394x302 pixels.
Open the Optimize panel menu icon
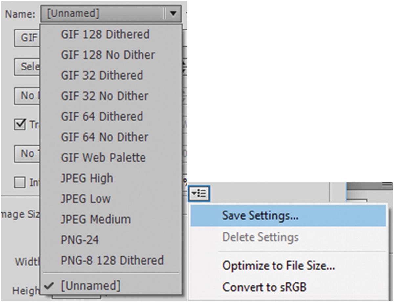tap(199, 193)
